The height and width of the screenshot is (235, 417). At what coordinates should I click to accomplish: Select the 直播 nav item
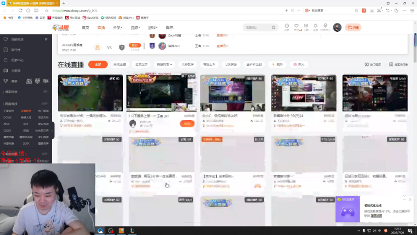[x=101, y=28]
